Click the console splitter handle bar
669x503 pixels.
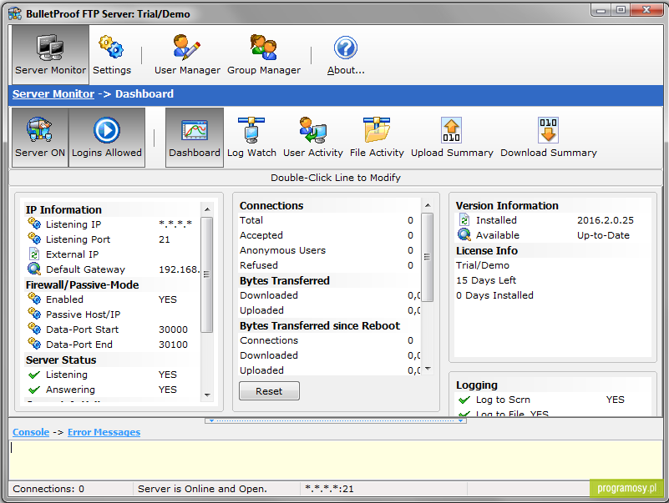pyautogui.click(x=336, y=420)
